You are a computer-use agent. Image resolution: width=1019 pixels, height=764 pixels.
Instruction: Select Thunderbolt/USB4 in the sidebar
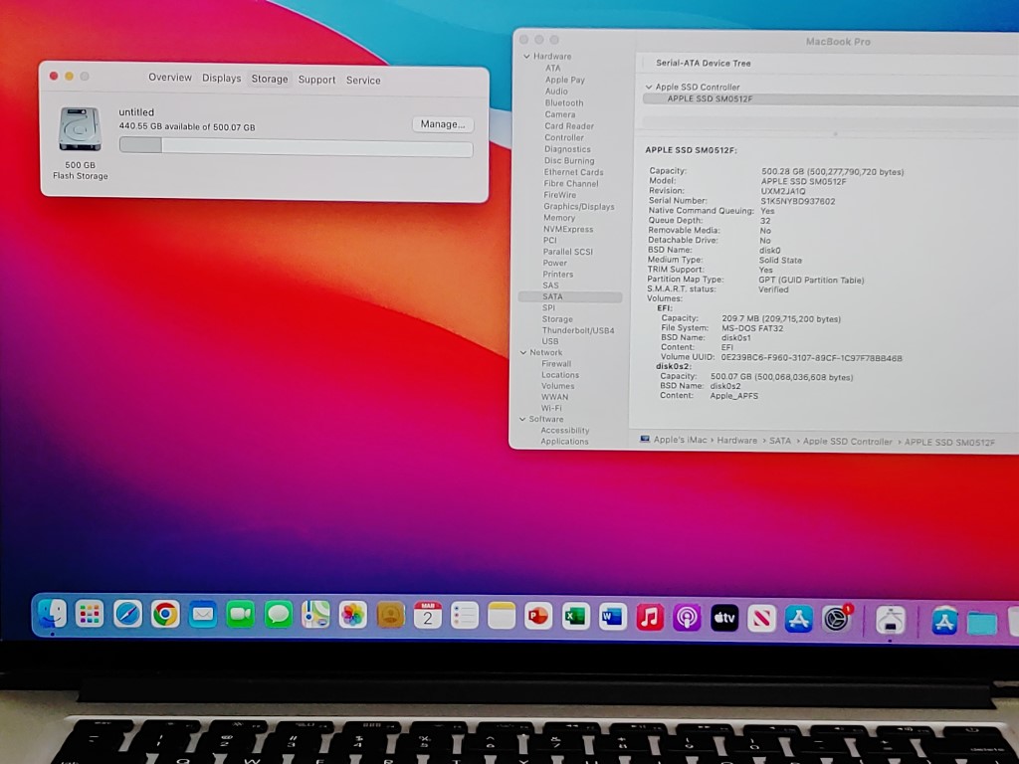tap(578, 330)
